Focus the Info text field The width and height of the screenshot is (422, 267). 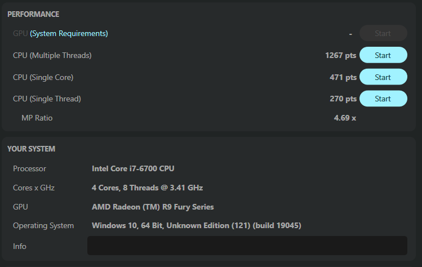click(247, 246)
